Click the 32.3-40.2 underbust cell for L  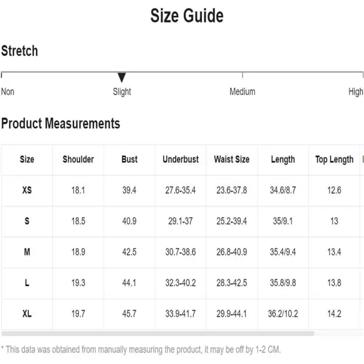pyautogui.click(x=180, y=283)
